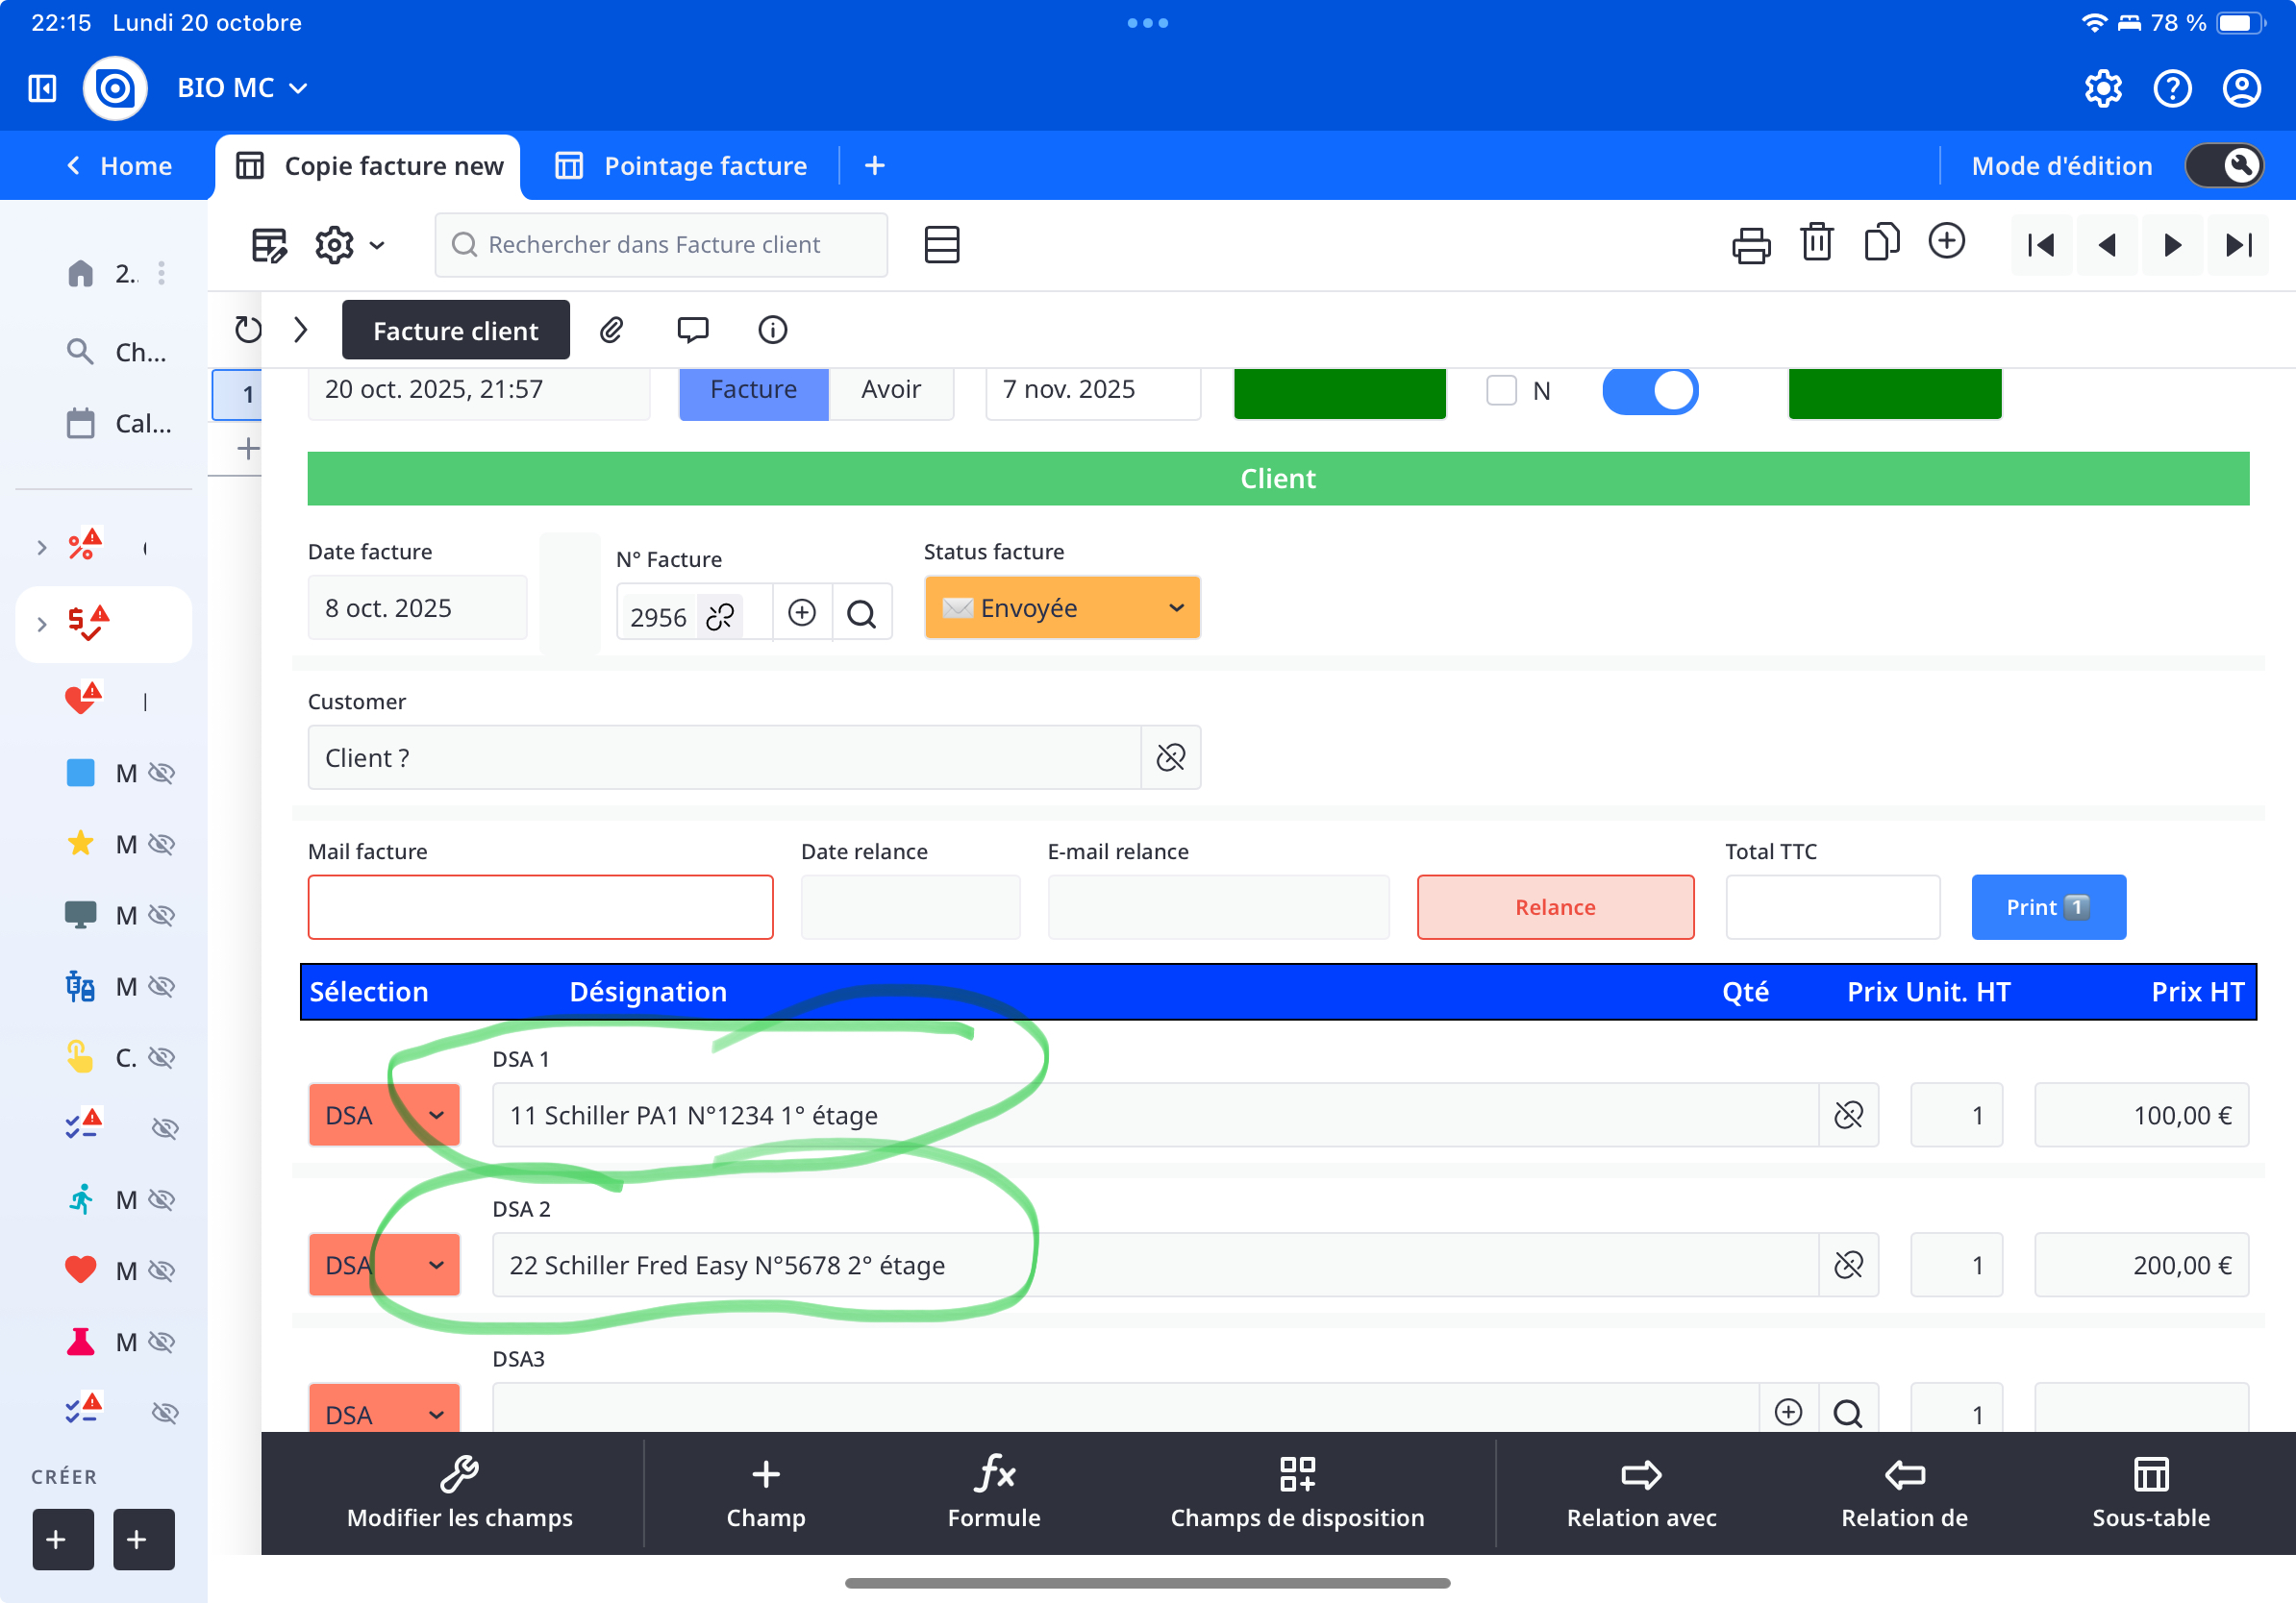Go to the last record arrow
Image resolution: width=2296 pixels, height=1603 pixels.
(x=2238, y=245)
